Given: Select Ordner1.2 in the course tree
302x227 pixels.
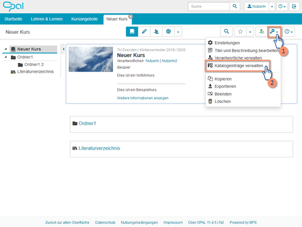Looking at the screenshot, I should click(34, 65).
